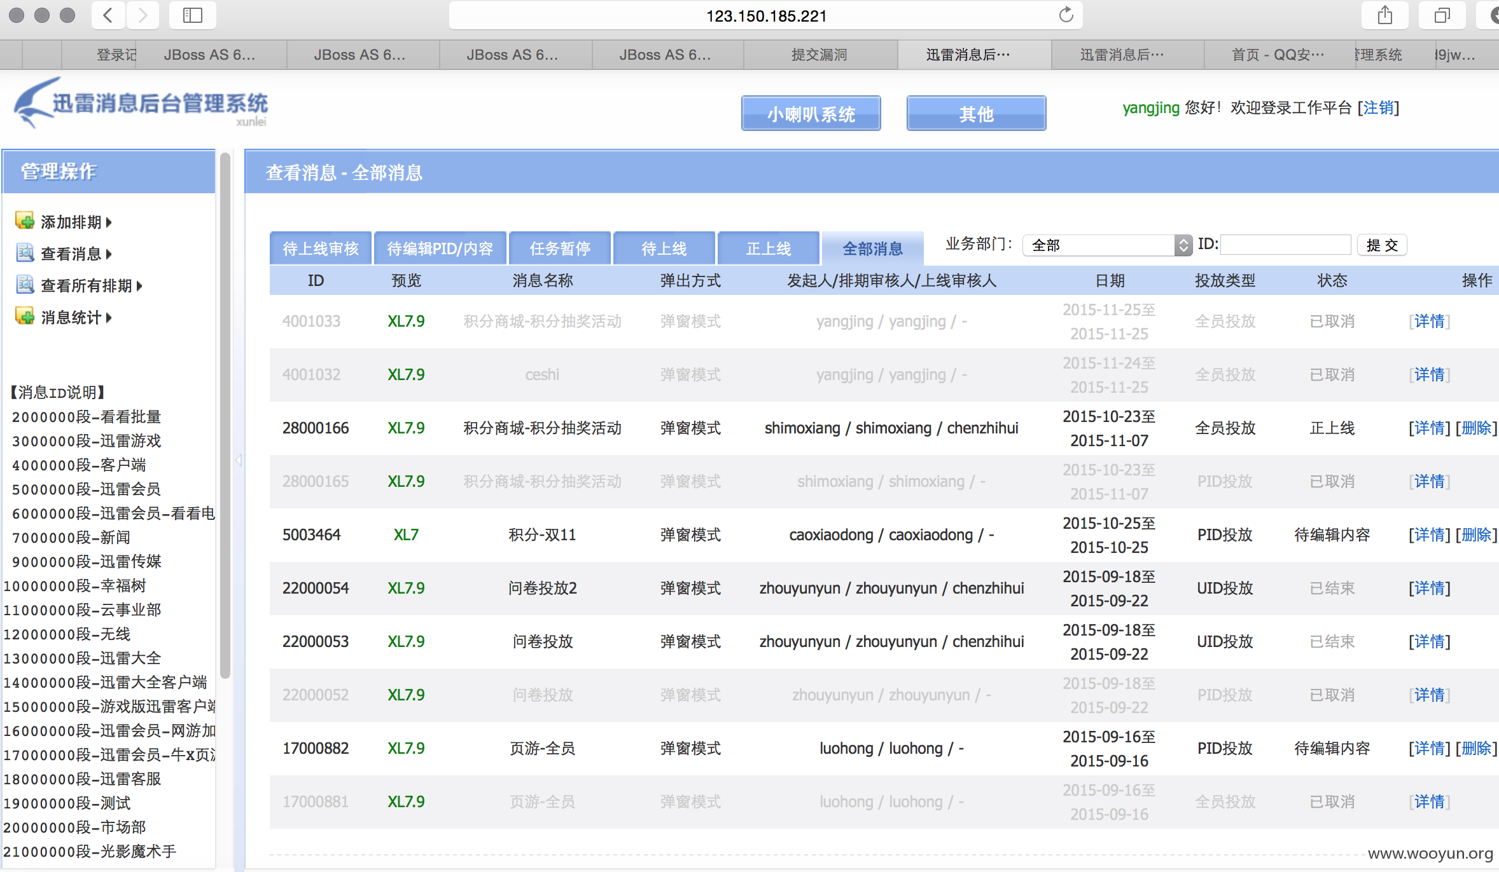Open the 业务部门 dropdown showing 全部
Image resolution: width=1499 pixels, height=872 pixels.
point(1107,245)
